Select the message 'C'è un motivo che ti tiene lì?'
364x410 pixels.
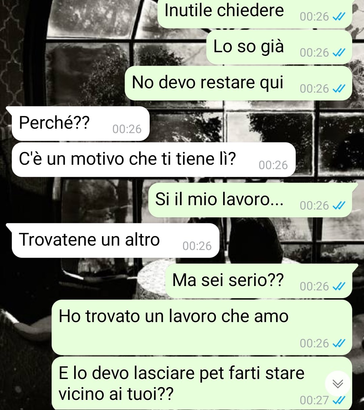pyautogui.click(x=154, y=160)
